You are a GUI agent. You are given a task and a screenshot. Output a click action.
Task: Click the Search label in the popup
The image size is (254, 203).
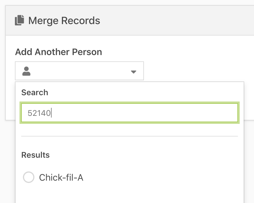[x=35, y=92]
